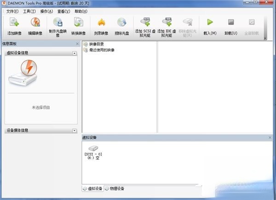Screen dimensions: 276x200
Task: Click the 未选择项目 text
Action: [40, 107]
